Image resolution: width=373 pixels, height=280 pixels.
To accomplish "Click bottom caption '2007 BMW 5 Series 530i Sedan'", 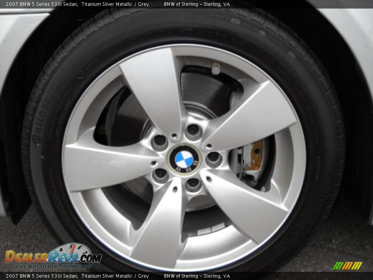I will pos(42,276).
